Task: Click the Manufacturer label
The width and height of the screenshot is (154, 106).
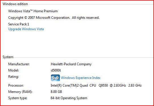Action: click(19, 64)
